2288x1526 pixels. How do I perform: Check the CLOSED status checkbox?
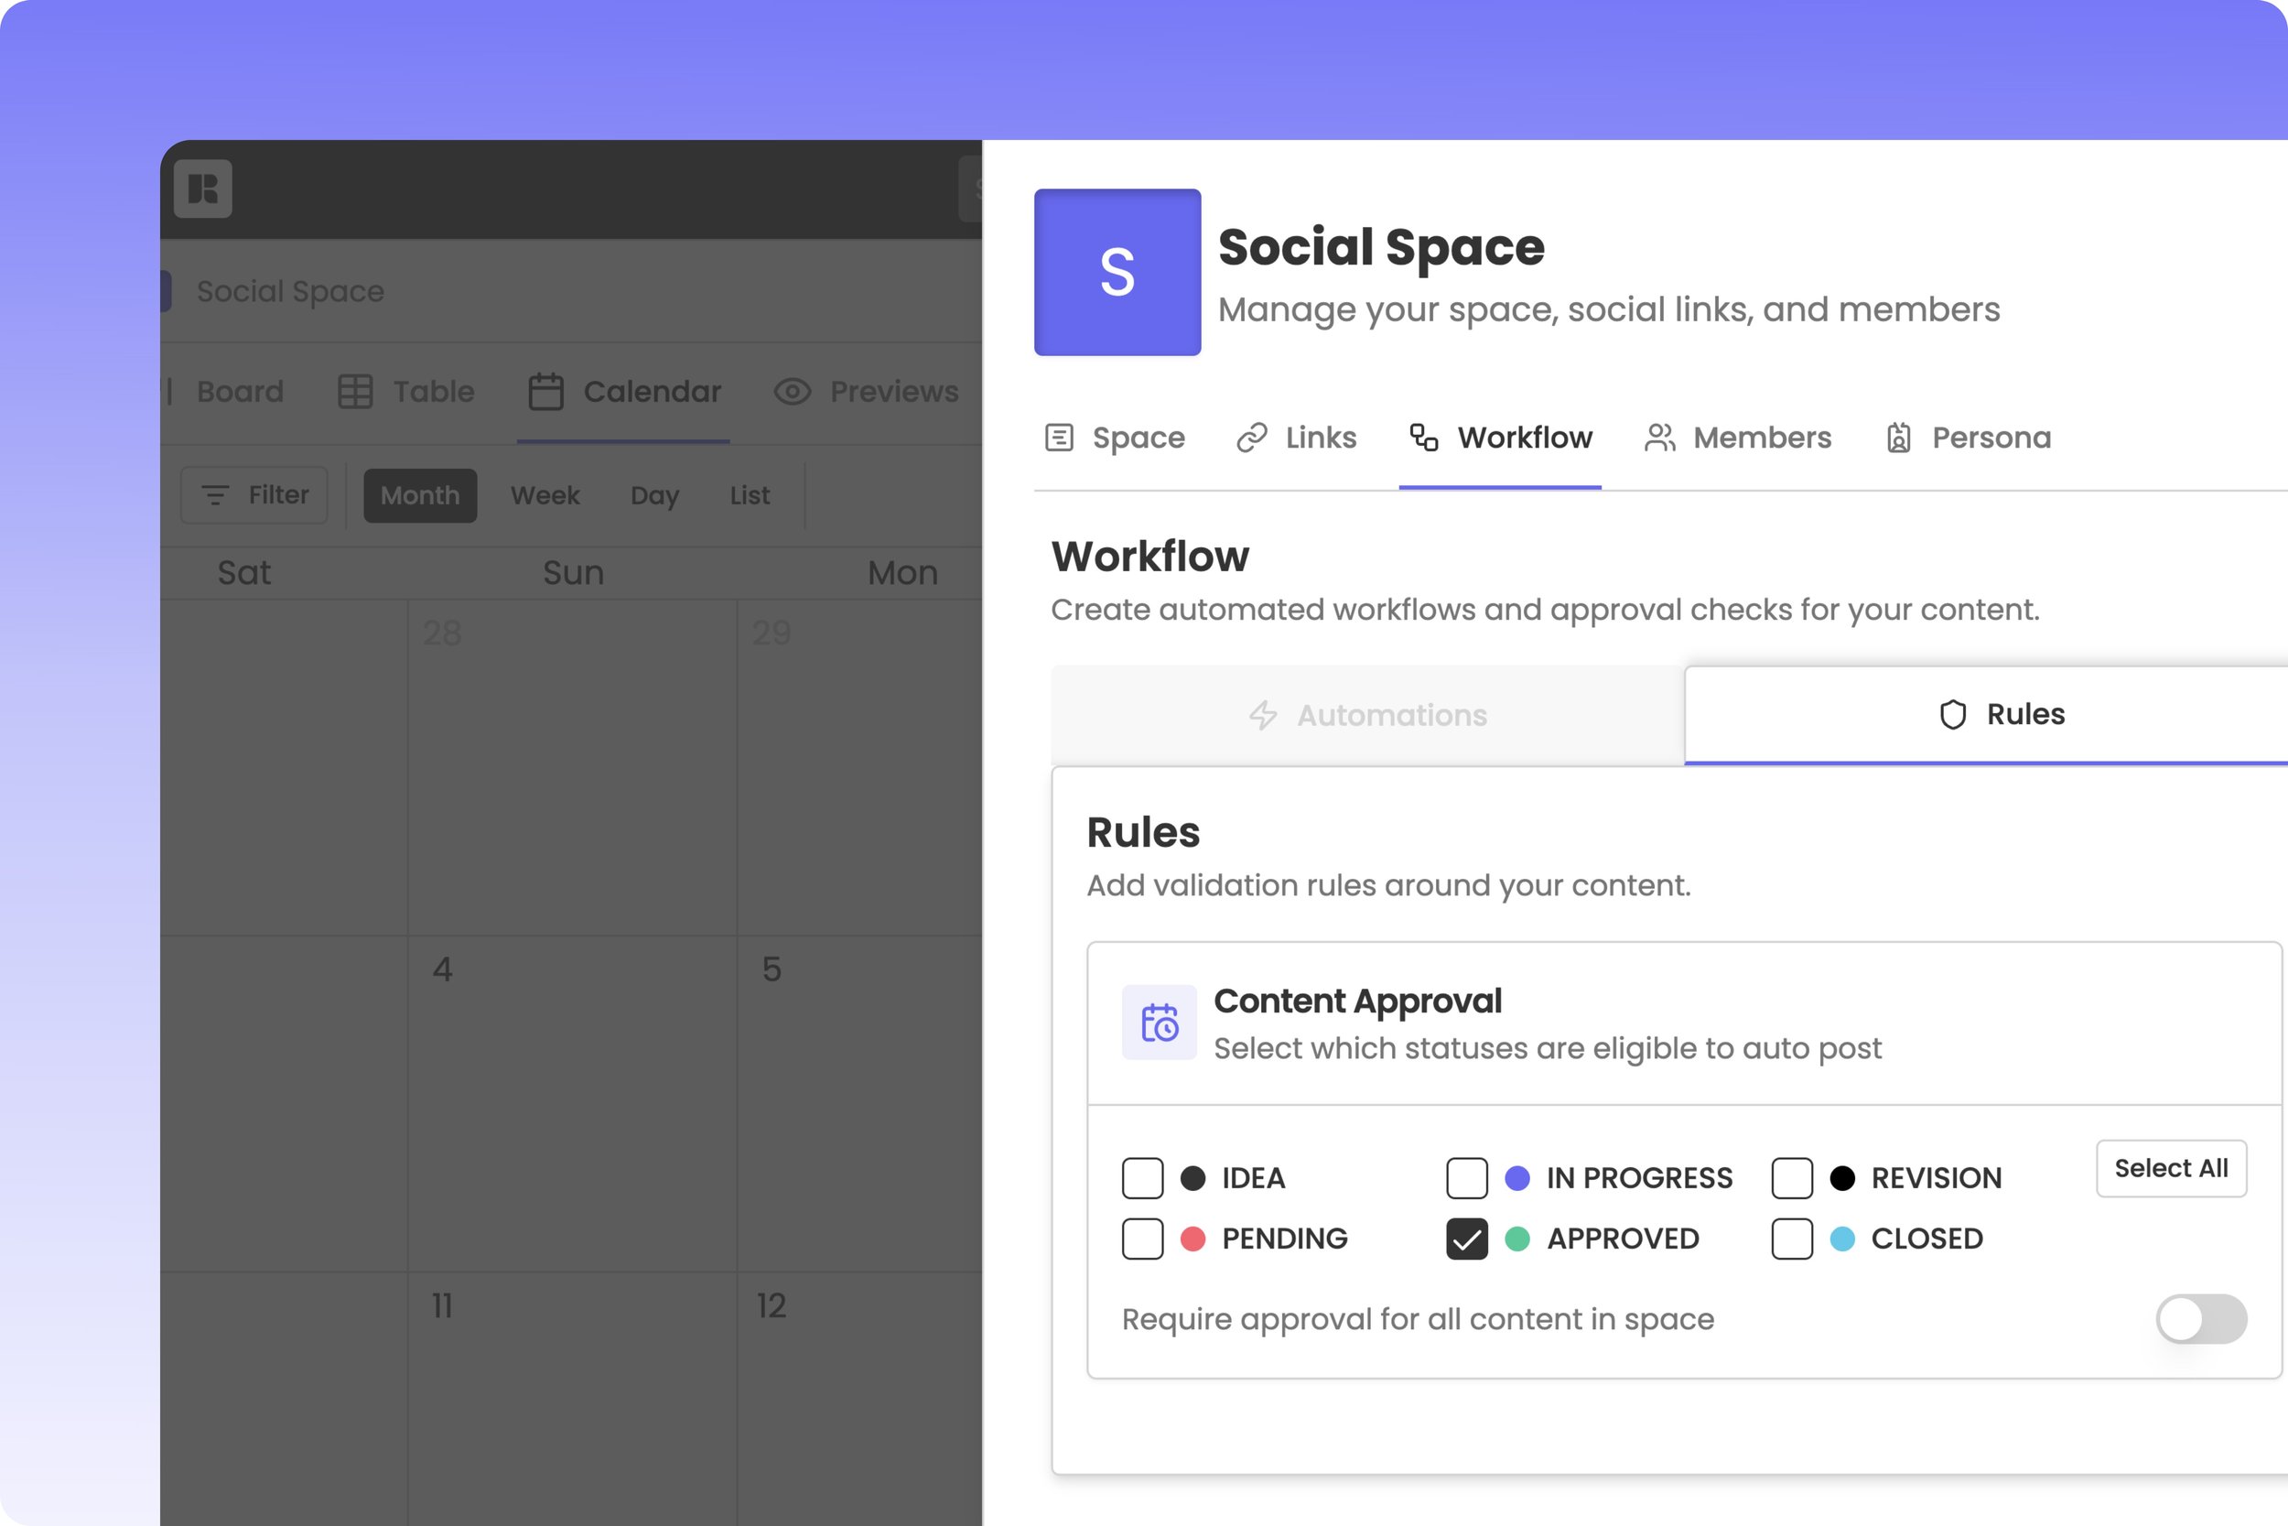pos(1791,1239)
